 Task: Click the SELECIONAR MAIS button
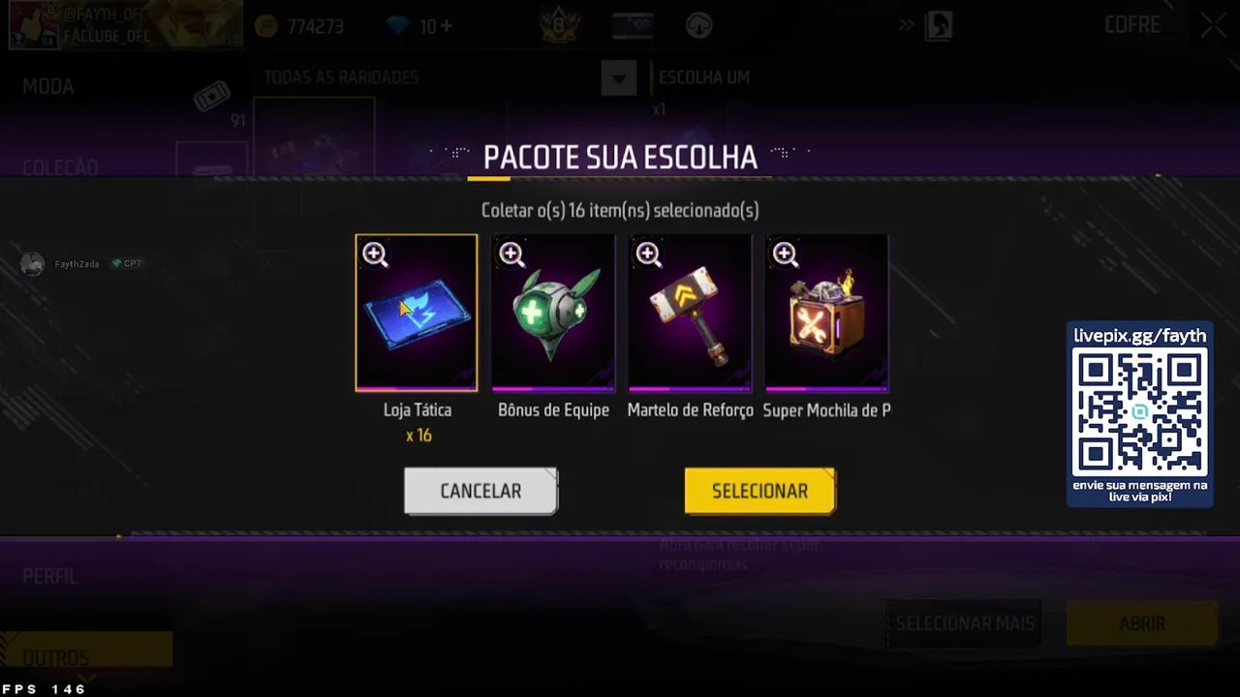pyautogui.click(x=965, y=623)
